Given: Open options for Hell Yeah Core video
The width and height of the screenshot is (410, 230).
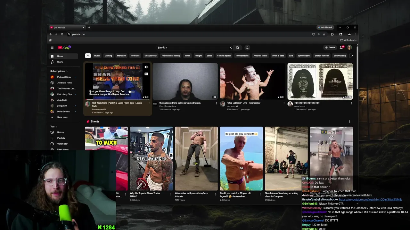Looking at the screenshot, I should tap(149, 103).
